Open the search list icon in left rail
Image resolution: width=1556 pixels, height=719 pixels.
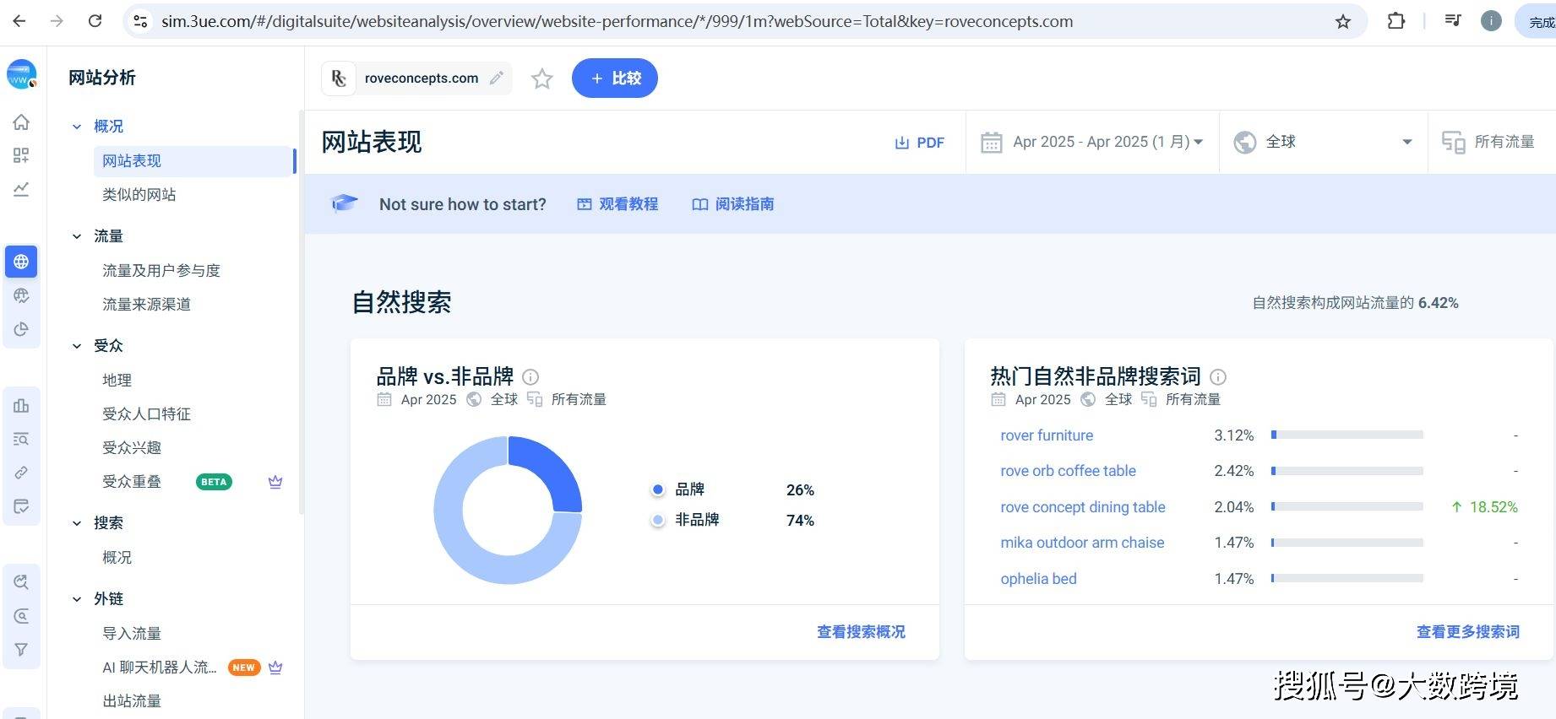(21, 439)
